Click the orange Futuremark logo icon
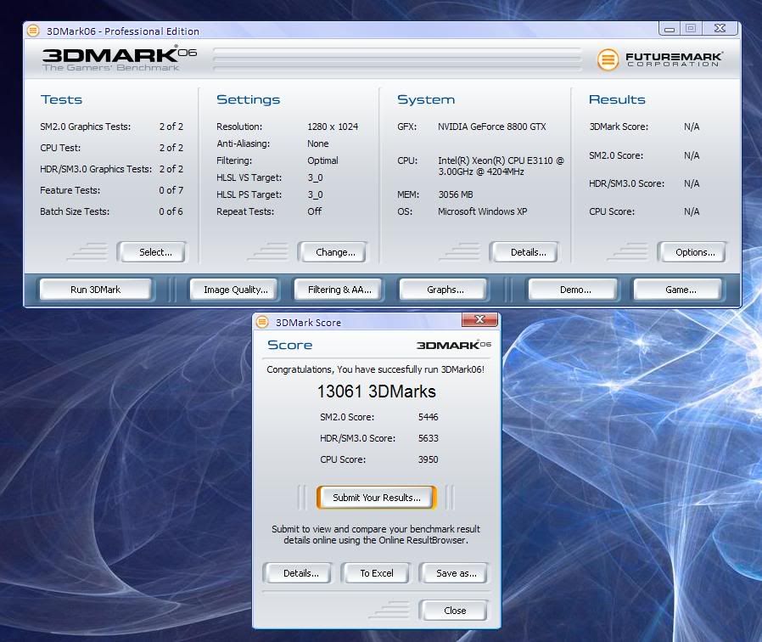Screen dimensions: 762x642 608,59
